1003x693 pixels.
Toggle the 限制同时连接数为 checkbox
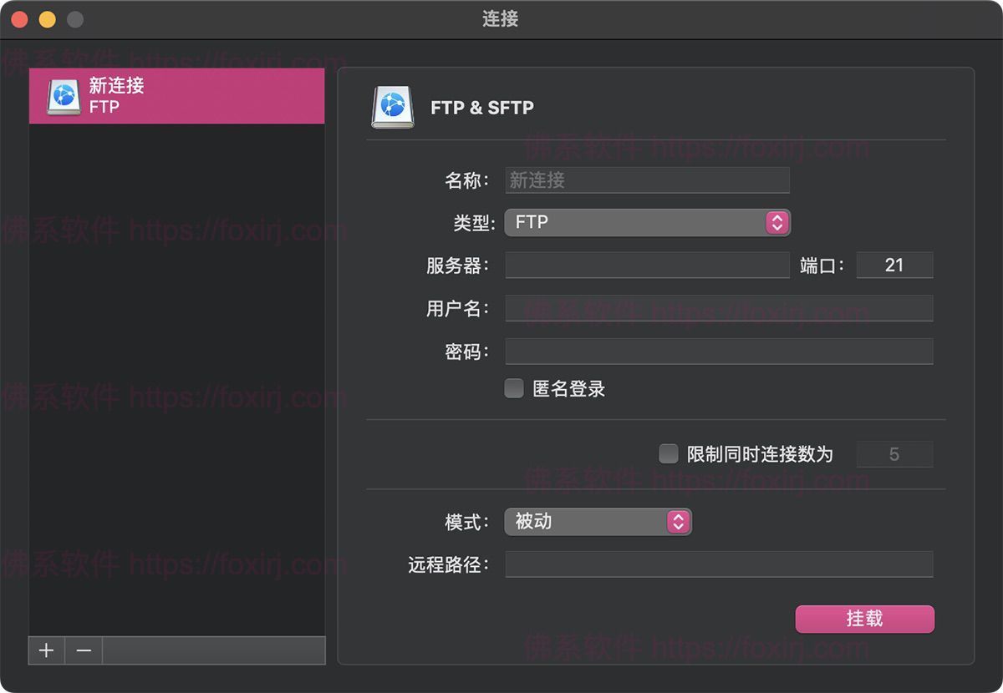[669, 453]
